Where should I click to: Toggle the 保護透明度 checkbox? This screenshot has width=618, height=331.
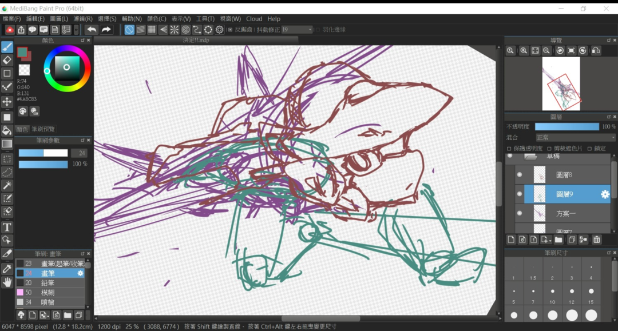(510, 149)
